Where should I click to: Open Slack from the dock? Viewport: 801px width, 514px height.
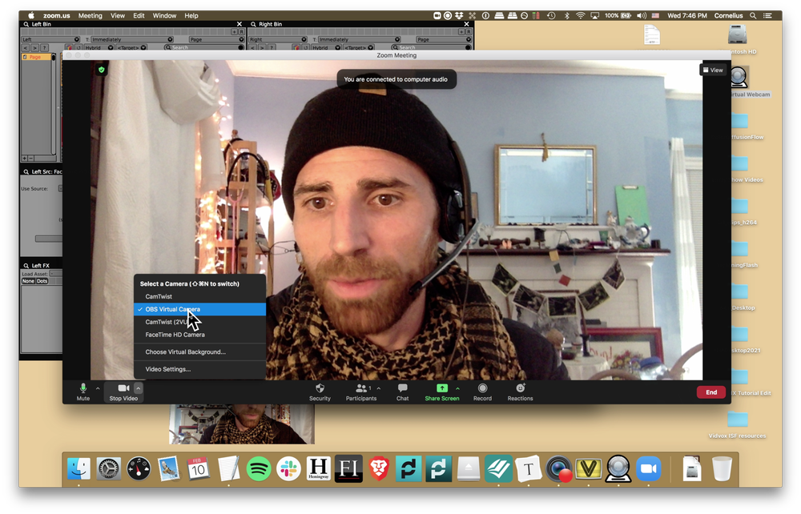288,468
